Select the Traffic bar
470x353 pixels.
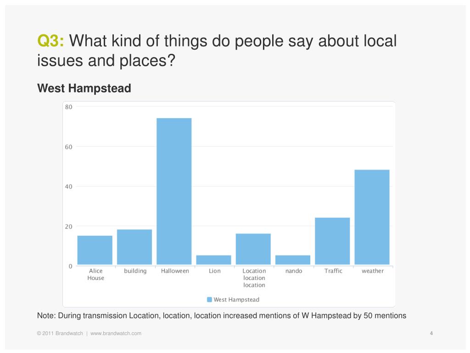pyautogui.click(x=332, y=241)
